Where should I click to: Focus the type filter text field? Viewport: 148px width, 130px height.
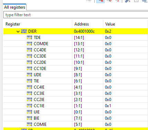point(76,15)
